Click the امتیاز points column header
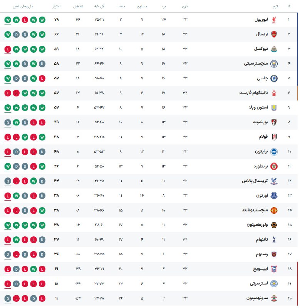 coord(56,7)
